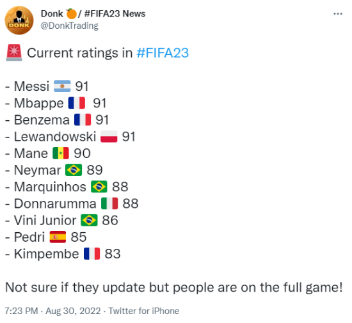Open the @DonkTrading handle
The image size is (352, 323).
(69, 26)
